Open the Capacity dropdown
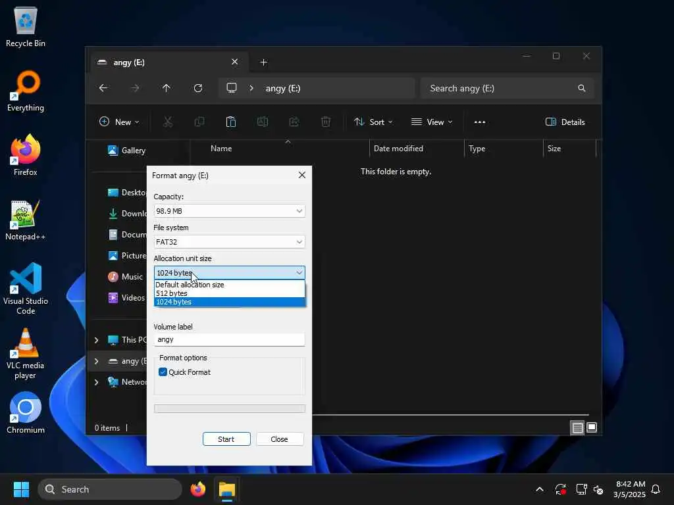Screen dimensions: 674x505 click(x=229, y=211)
